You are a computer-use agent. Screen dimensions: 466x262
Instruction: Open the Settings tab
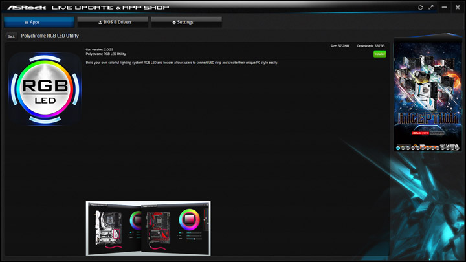click(x=186, y=22)
